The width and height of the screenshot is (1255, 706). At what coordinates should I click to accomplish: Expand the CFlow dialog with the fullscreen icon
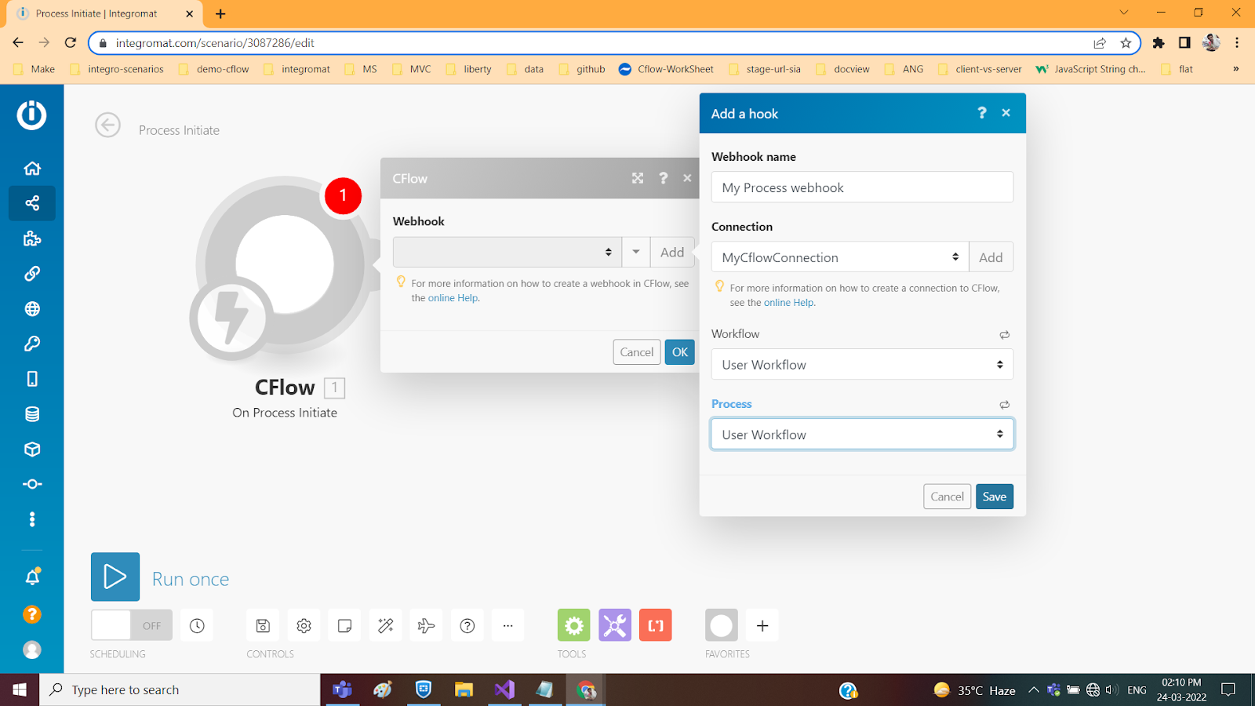[638, 178]
